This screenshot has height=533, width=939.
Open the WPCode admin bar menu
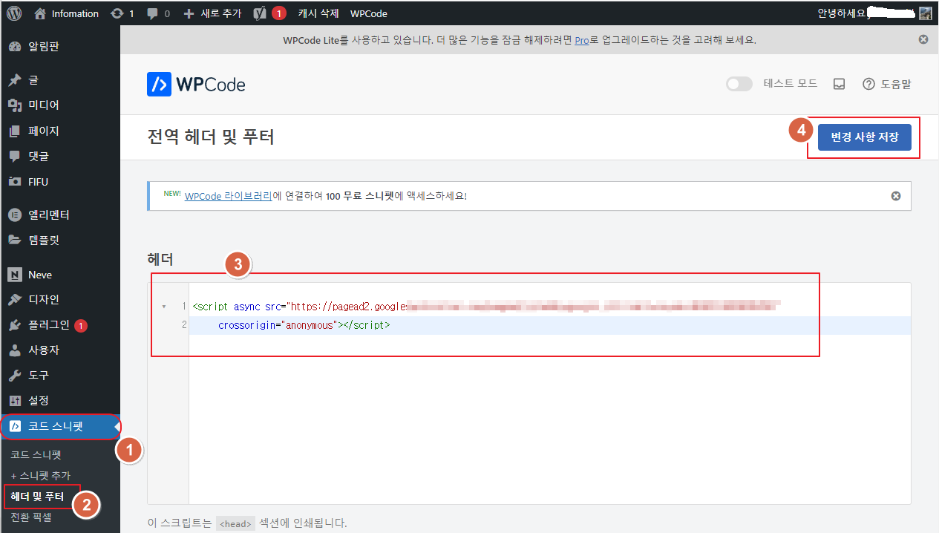[368, 13]
